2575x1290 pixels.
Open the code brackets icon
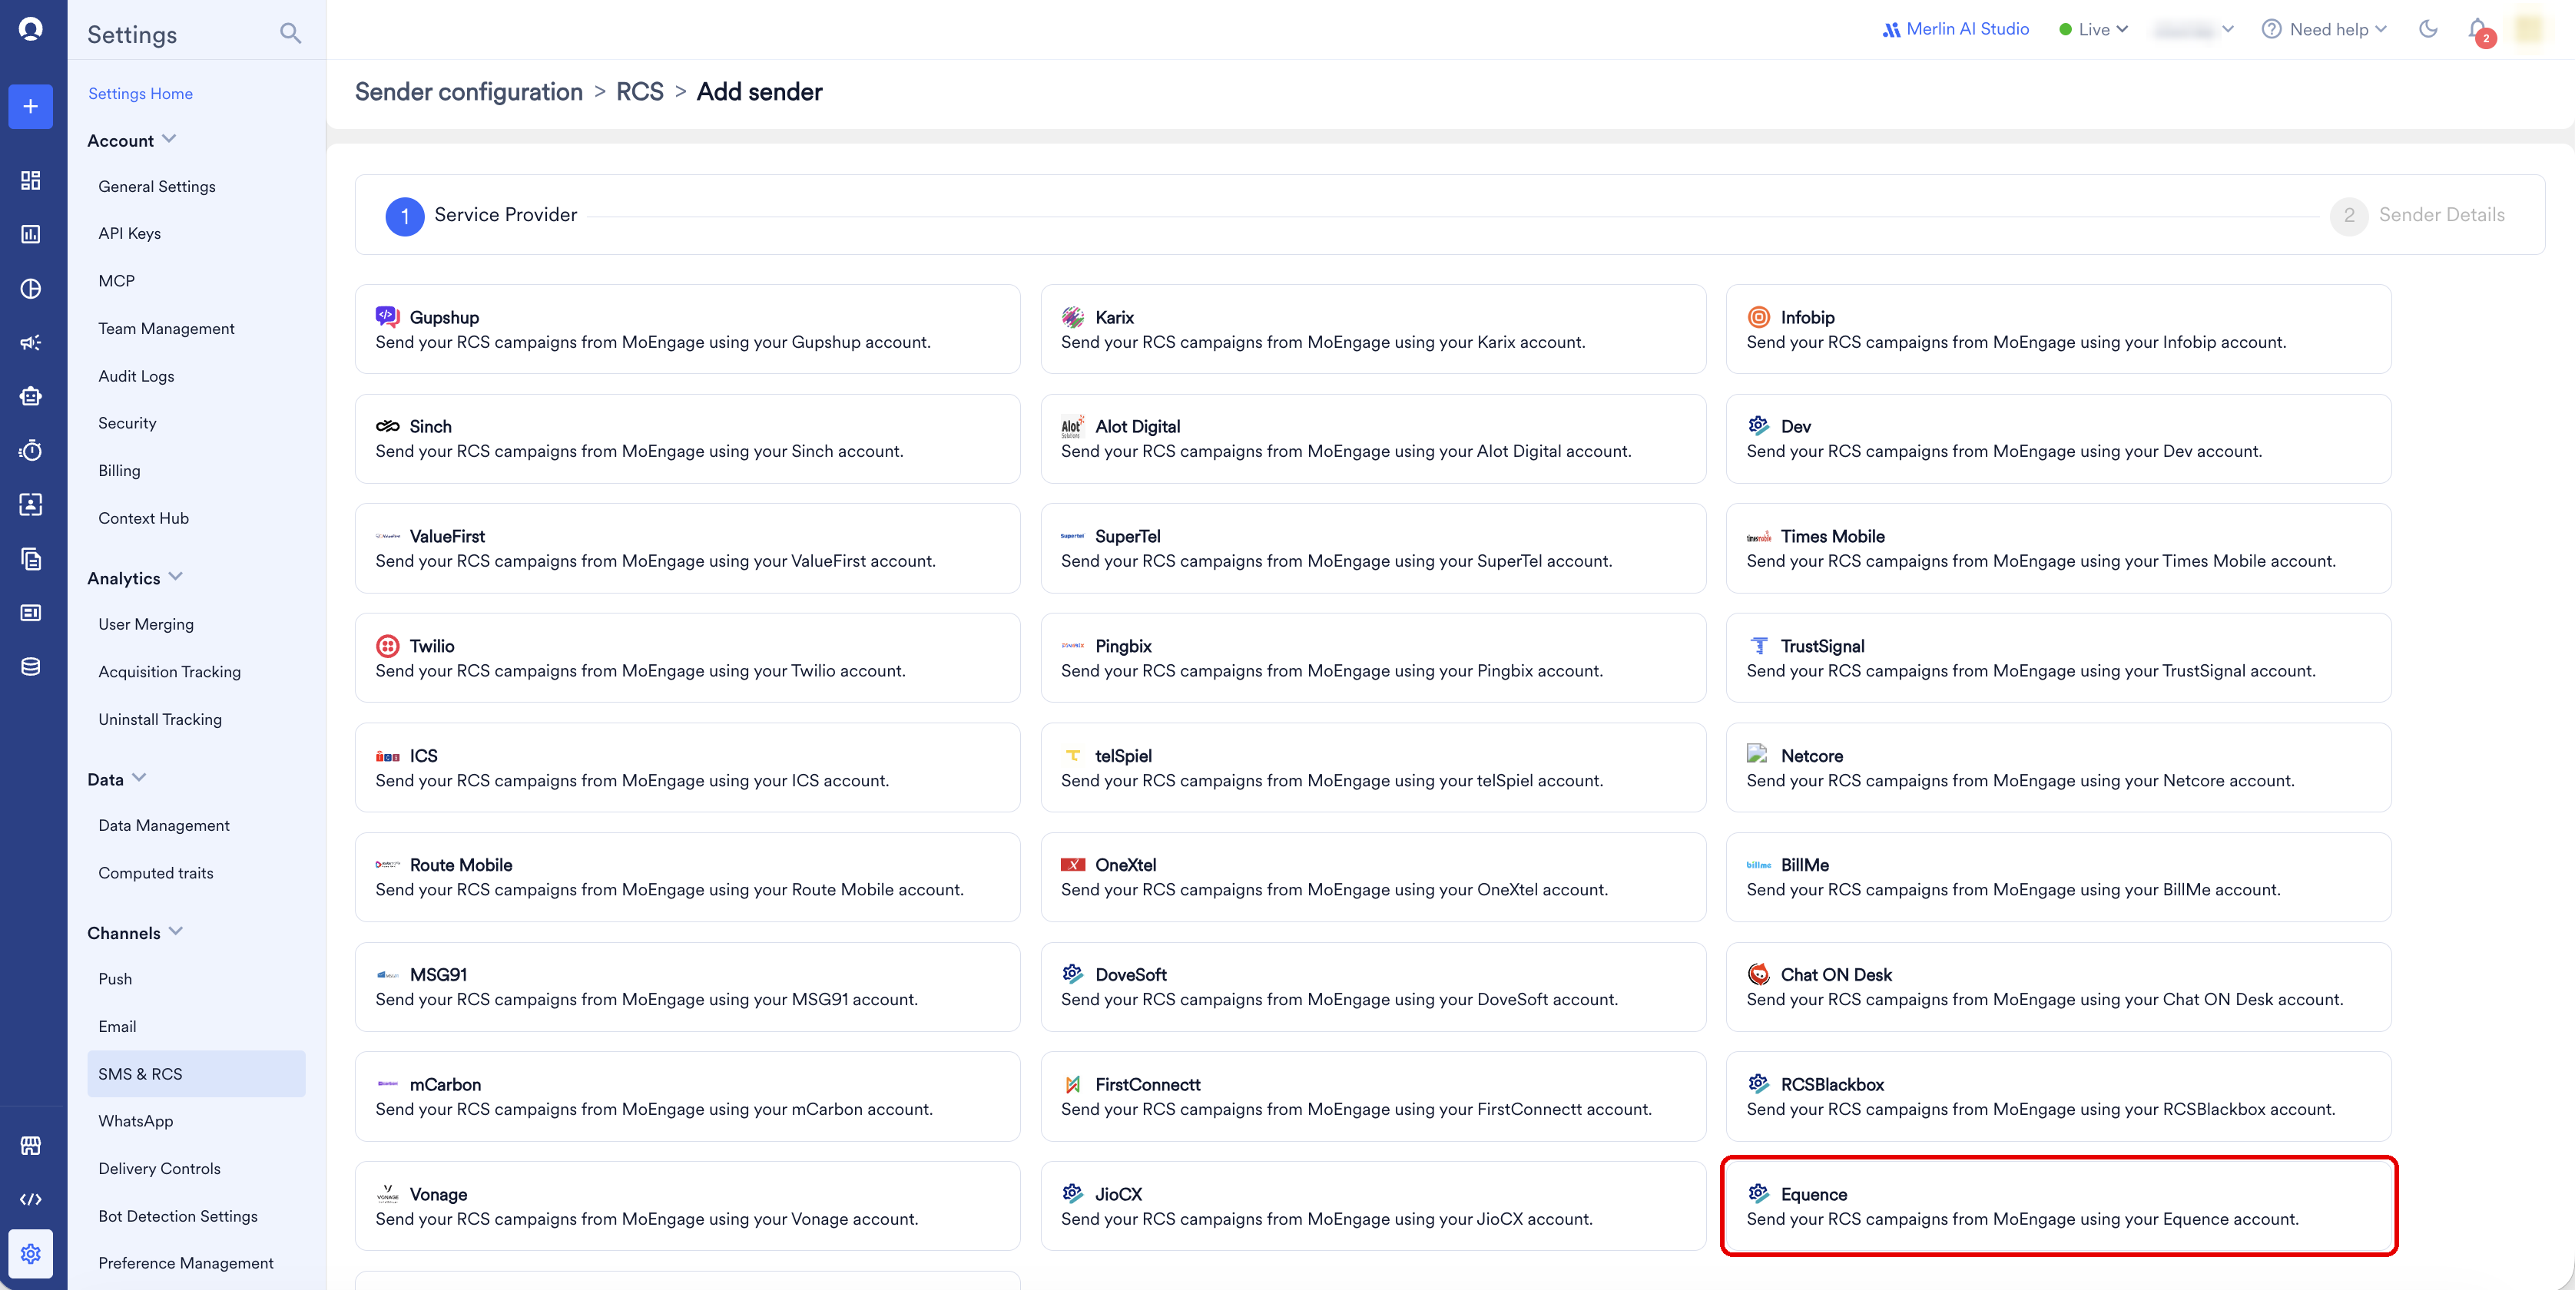pyautogui.click(x=31, y=1199)
